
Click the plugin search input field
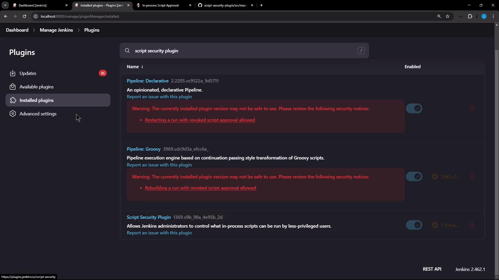pos(244,51)
